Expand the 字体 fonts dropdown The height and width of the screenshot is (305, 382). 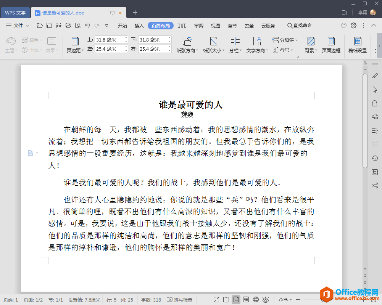click(x=41, y=50)
